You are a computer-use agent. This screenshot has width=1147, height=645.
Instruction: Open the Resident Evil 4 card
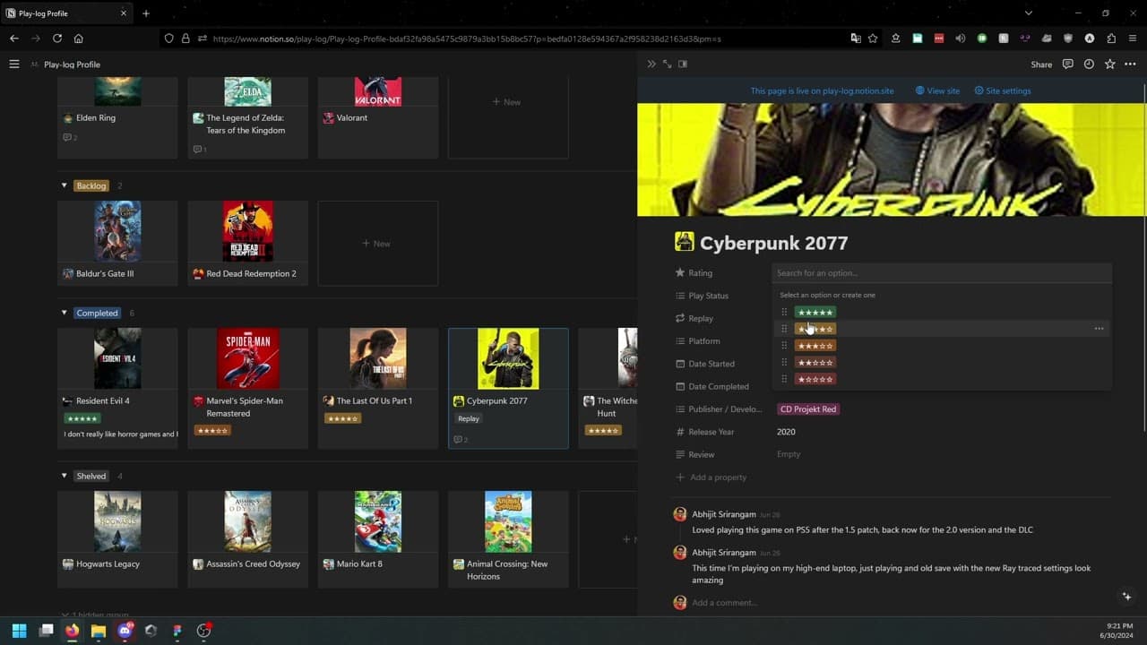pyautogui.click(x=117, y=388)
